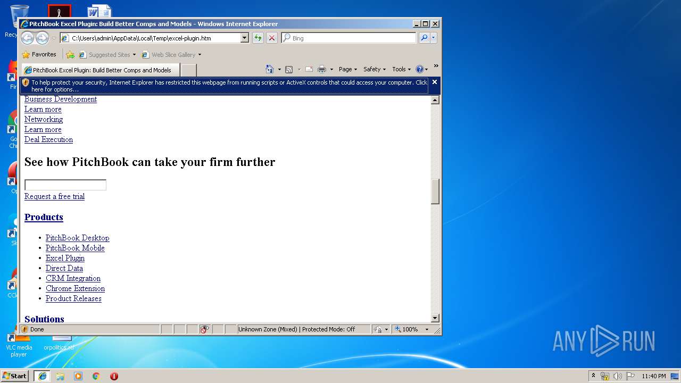Screen dimensions: 681x383
Task: Click the security shield icon in information bar
Action: pyautogui.click(x=26, y=82)
